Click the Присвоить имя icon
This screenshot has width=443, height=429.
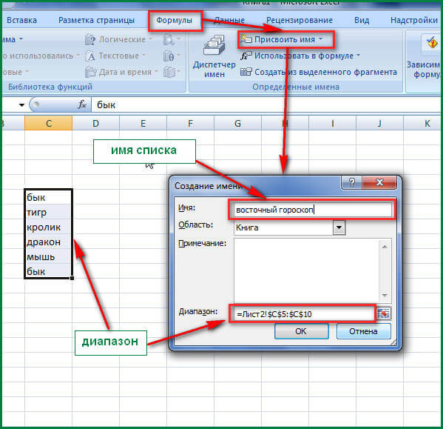246,39
